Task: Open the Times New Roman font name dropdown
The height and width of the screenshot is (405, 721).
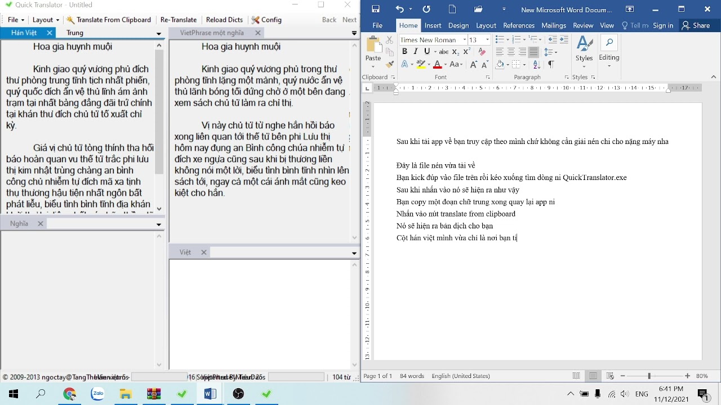Action: 464,40
